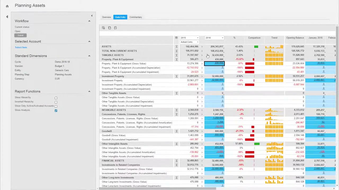
Task: Click the Opening Balance column header
Action: click(x=295, y=38)
